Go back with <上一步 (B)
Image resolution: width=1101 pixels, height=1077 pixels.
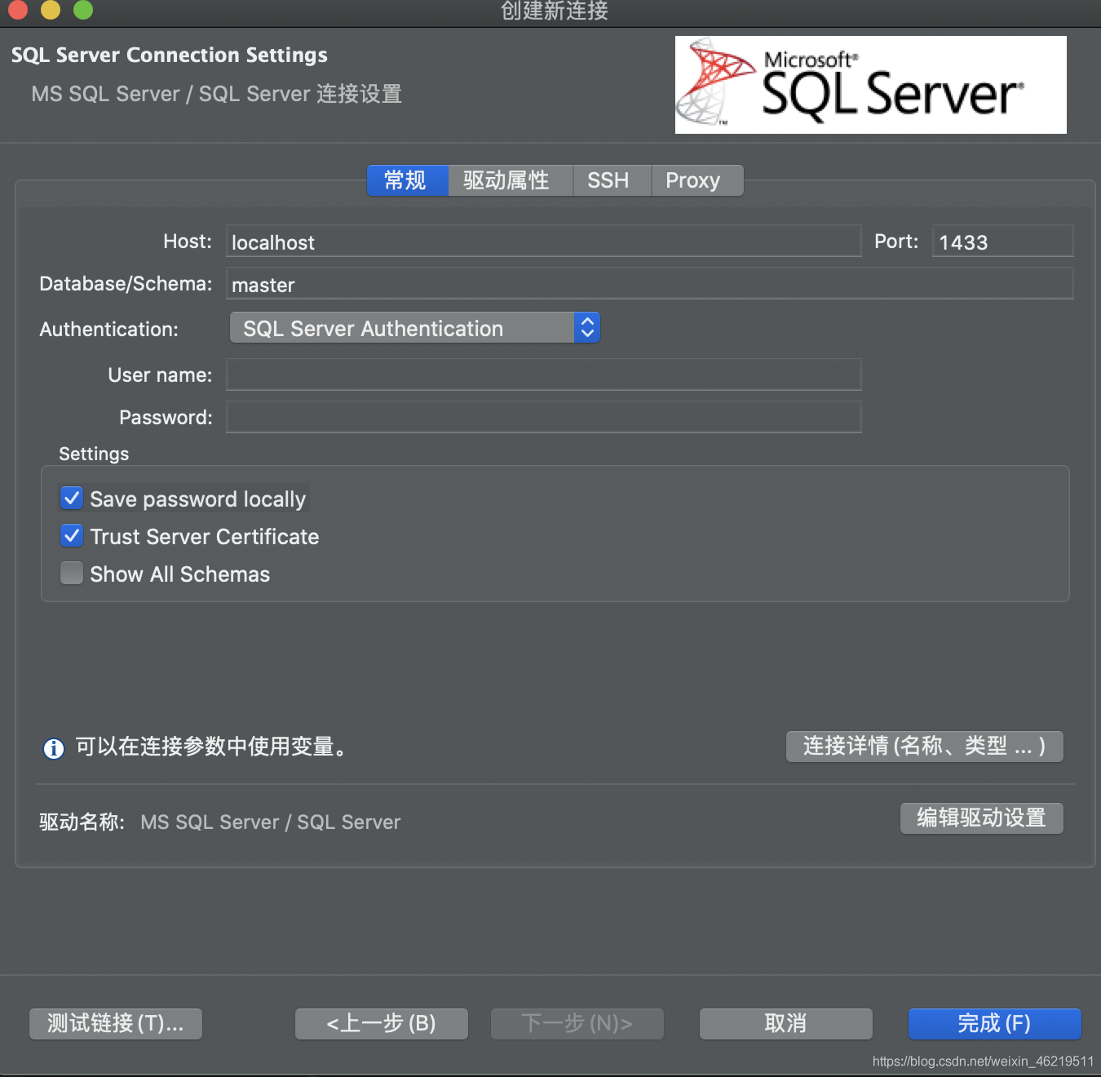click(x=381, y=1023)
